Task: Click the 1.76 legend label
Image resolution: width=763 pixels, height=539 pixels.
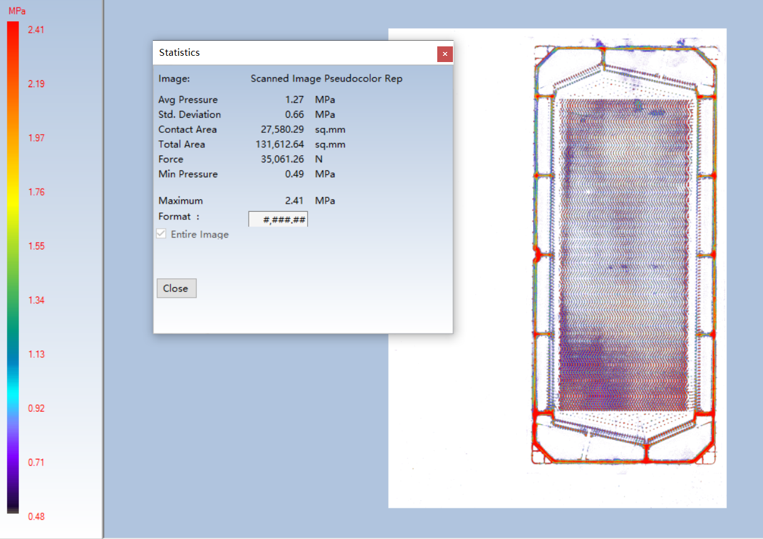Action: click(36, 192)
